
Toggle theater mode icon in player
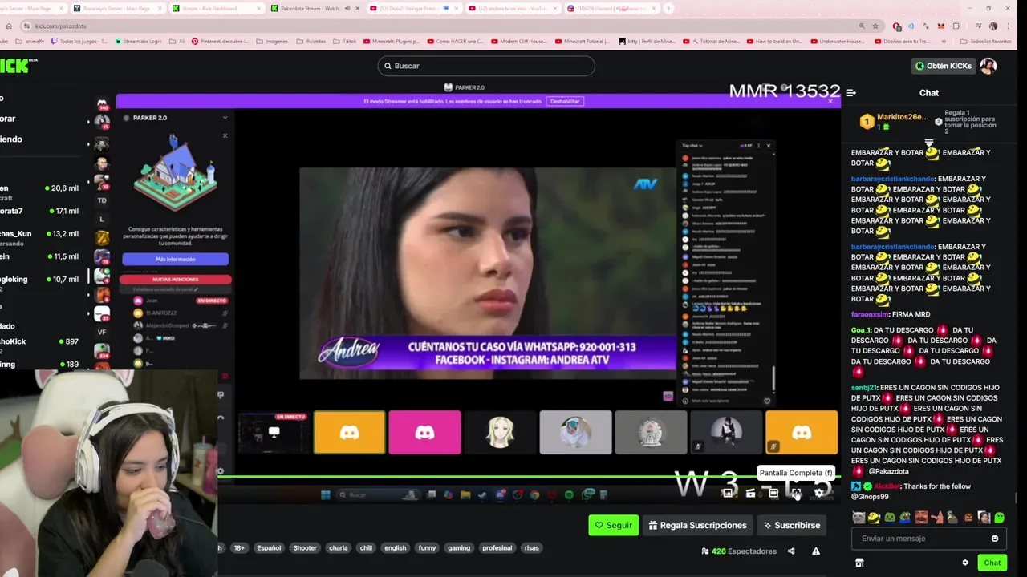tap(773, 494)
